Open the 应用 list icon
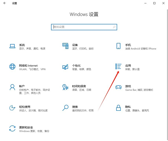Image resolution: width=168 pixels, height=141 pixels. (x=118, y=66)
